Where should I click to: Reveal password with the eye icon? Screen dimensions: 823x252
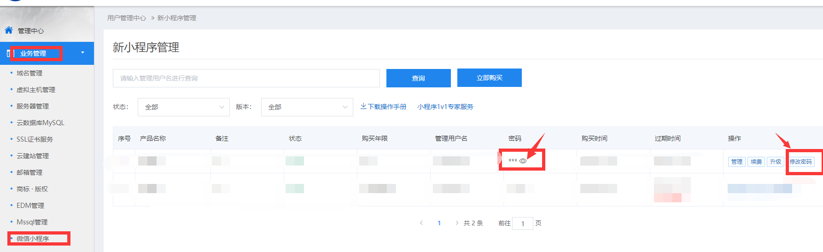coord(523,161)
